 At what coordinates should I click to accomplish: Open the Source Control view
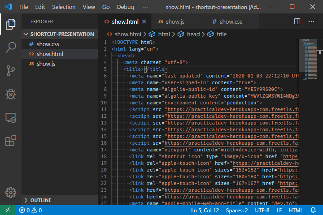(x=11, y=71)
